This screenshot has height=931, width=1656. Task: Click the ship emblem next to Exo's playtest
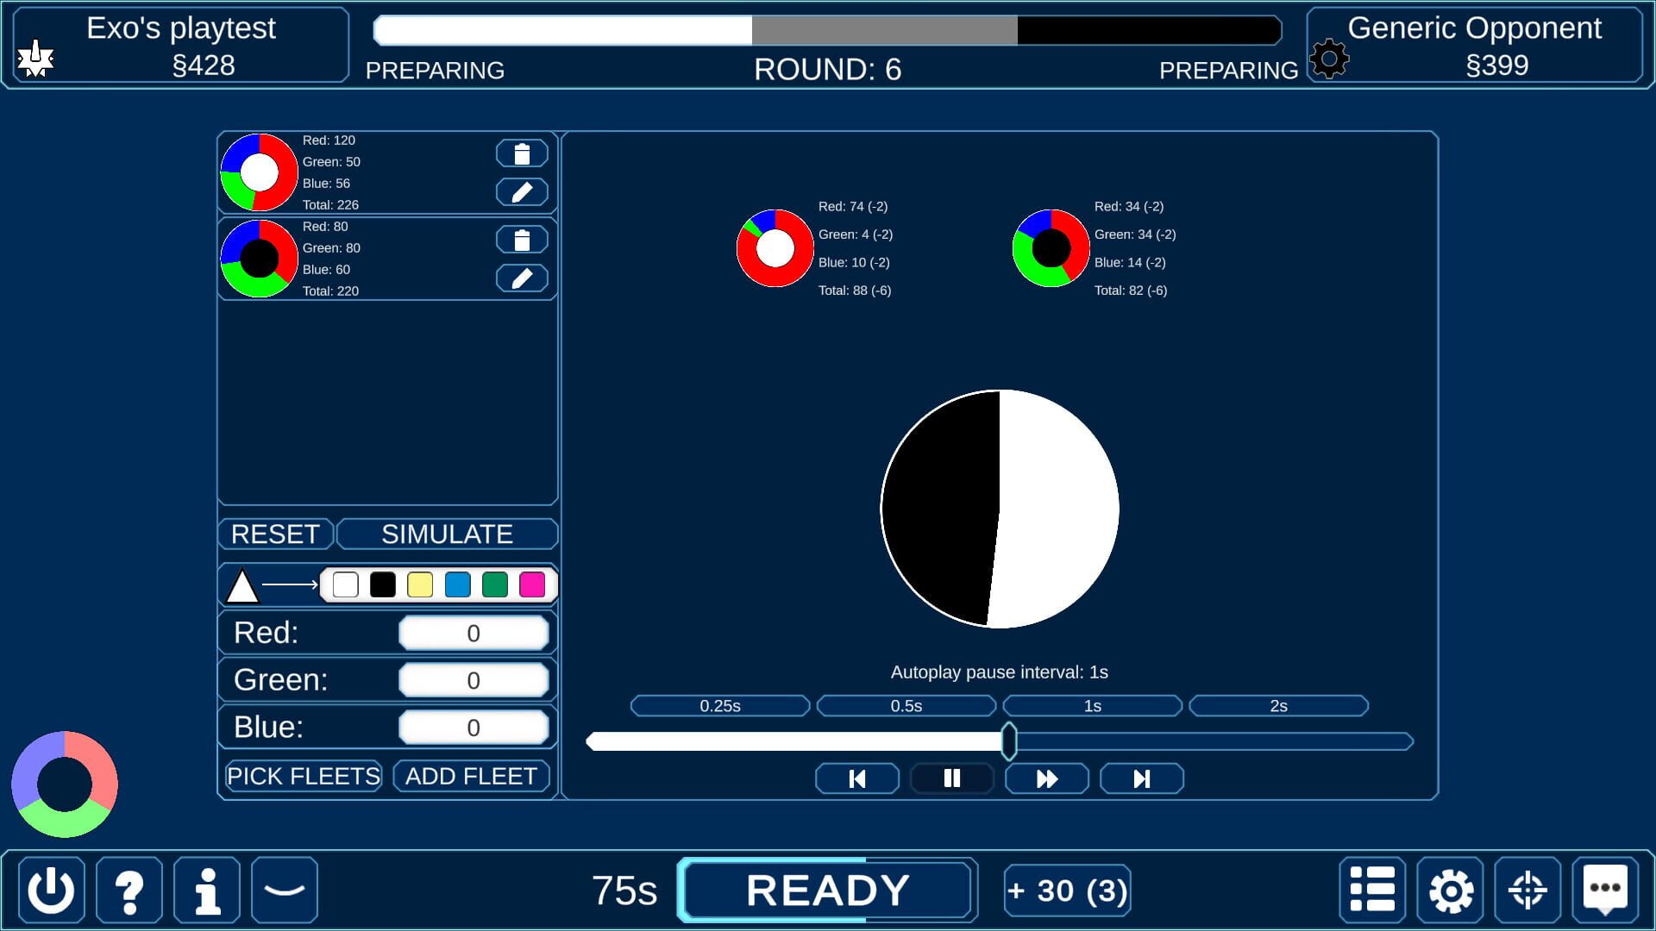pos(36,59)
